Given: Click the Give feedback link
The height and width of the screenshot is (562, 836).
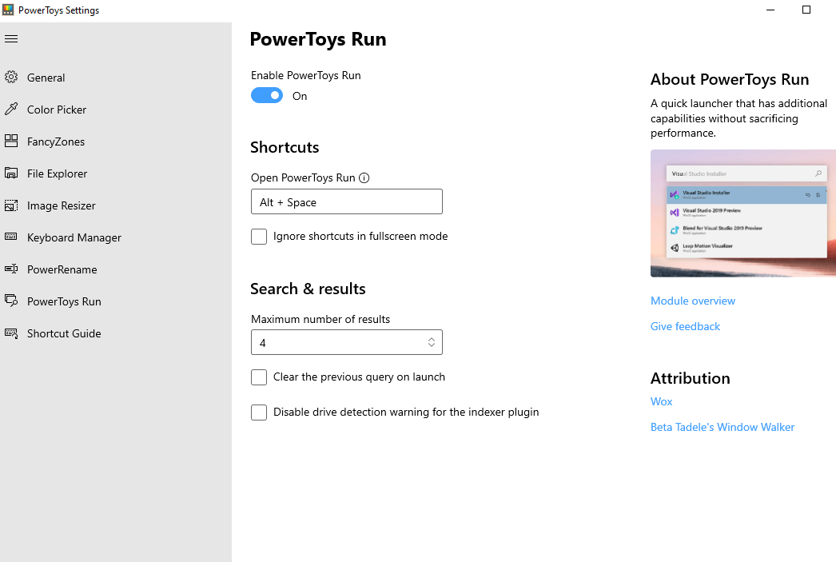Looking at the screenshot, I should pyautogui.click(x=685, y=326).
